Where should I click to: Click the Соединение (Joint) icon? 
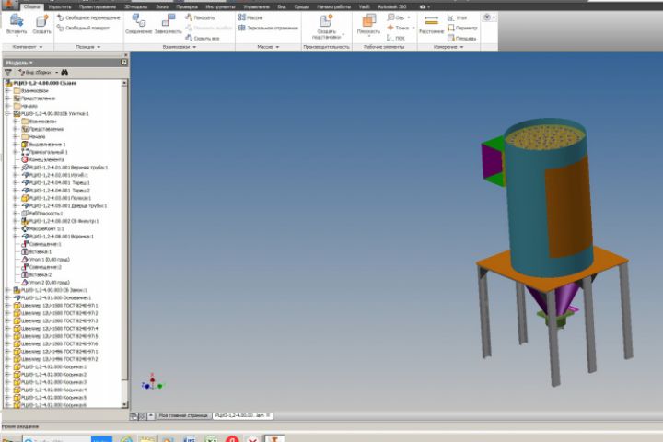pos(138,20)
